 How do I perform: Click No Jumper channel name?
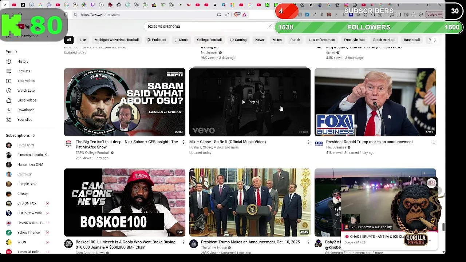click(x=209, y=52)
